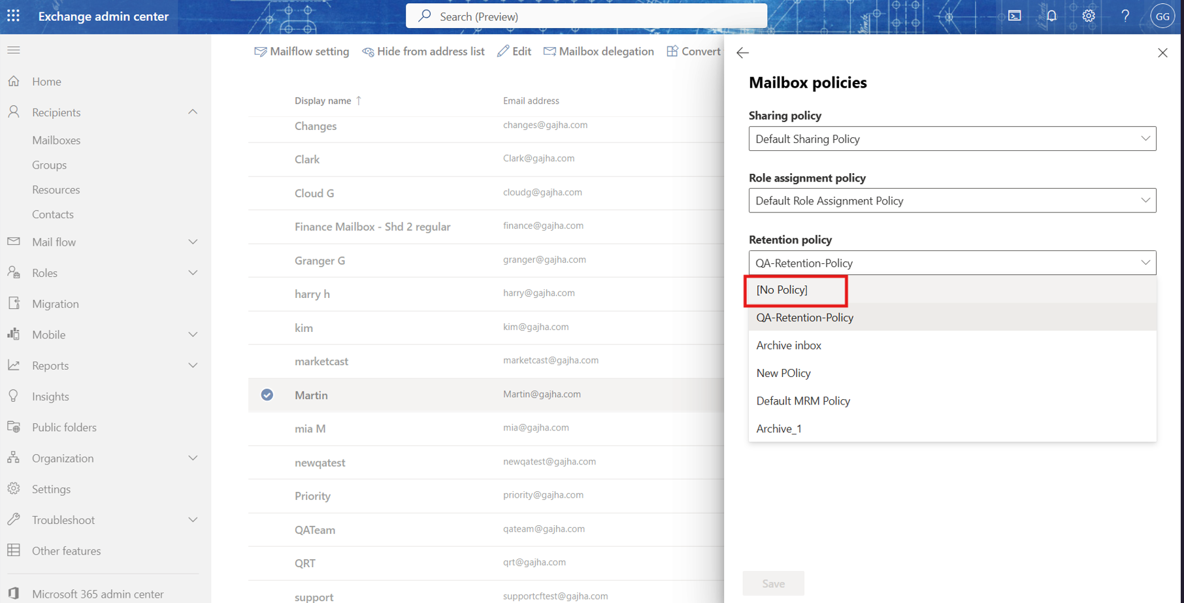Image resolution: width=1184 pixels, height=603 pixels.
Task: Click Hide from address list button
Action: click(x=423, y=52)
